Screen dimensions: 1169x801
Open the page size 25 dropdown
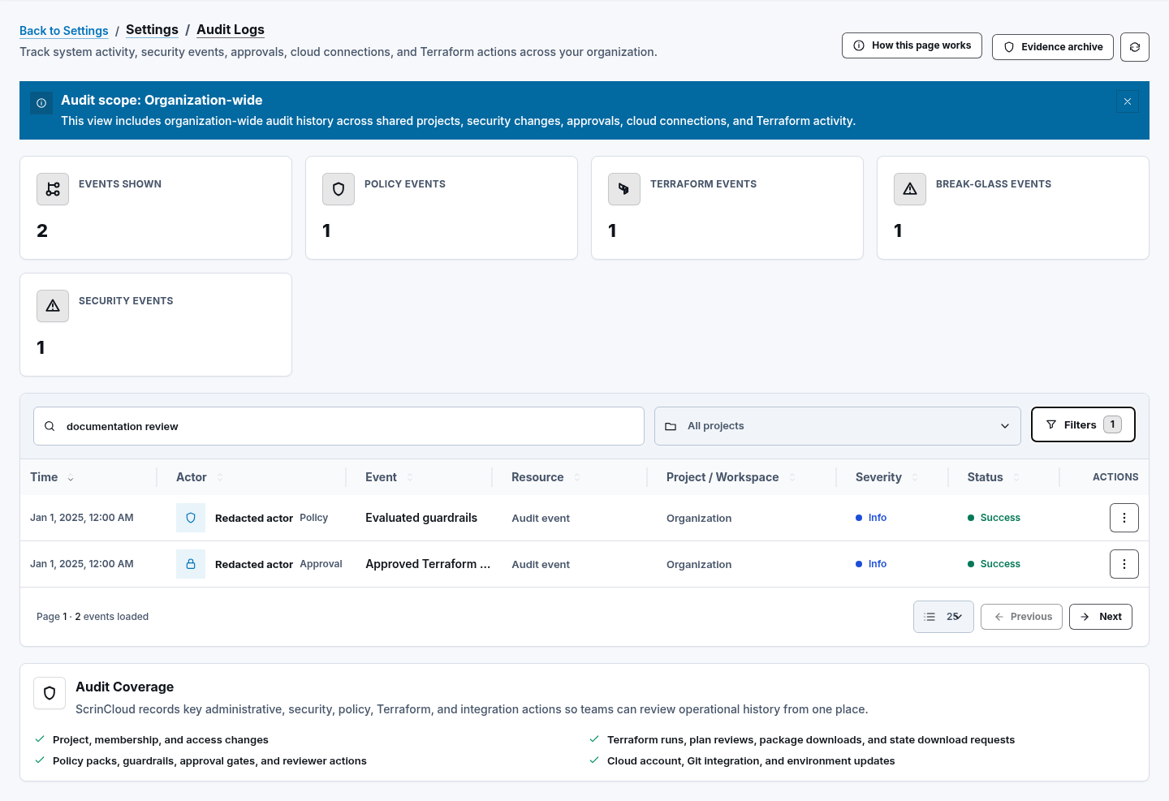coord(943,617)
